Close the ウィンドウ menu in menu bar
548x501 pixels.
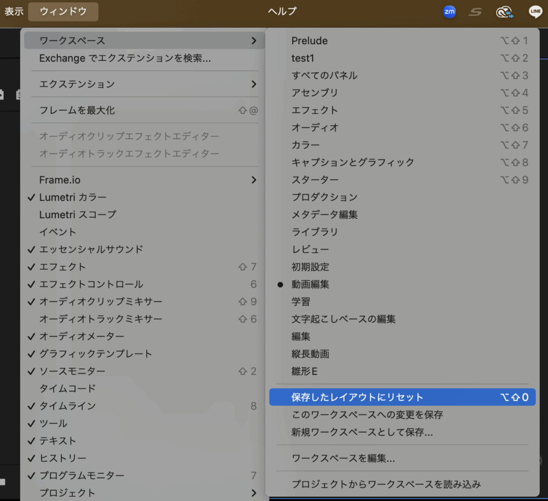pos(63,11)
